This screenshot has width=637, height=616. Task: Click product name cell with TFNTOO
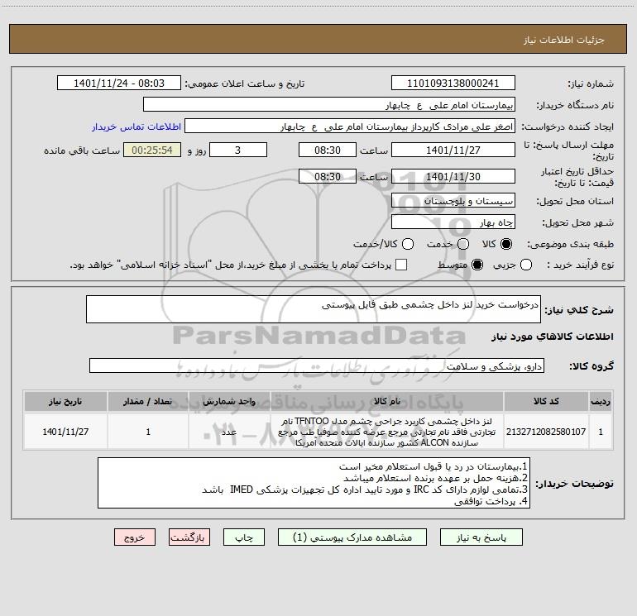tap(387, 432)
